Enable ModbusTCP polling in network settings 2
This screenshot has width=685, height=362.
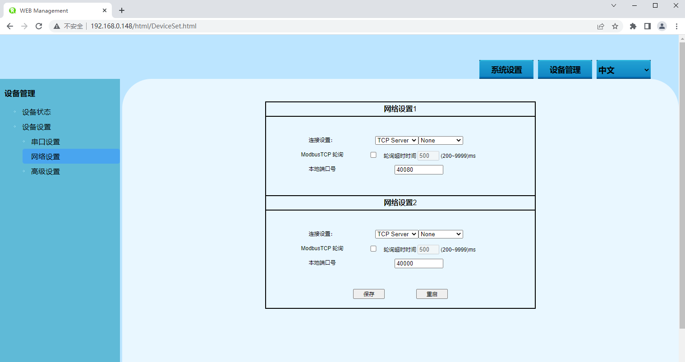[x=373, y=249]
